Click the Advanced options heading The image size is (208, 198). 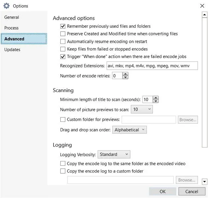74,18
